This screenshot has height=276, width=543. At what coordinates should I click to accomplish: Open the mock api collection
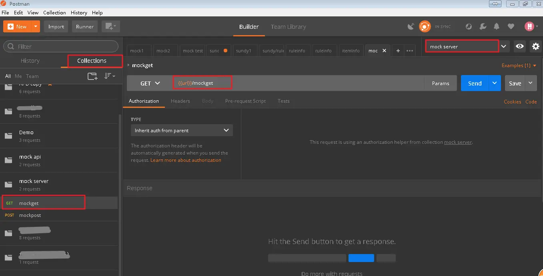coord(59,161)
